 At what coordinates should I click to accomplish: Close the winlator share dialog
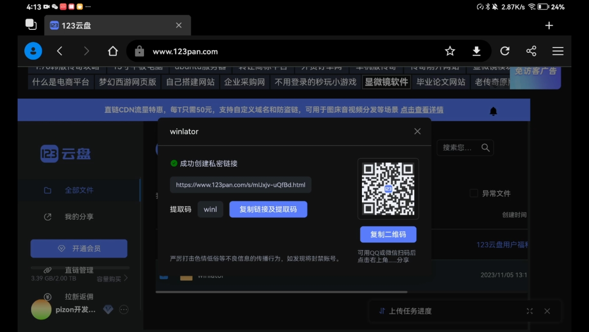pyautogui.click(x=417, y=131)
